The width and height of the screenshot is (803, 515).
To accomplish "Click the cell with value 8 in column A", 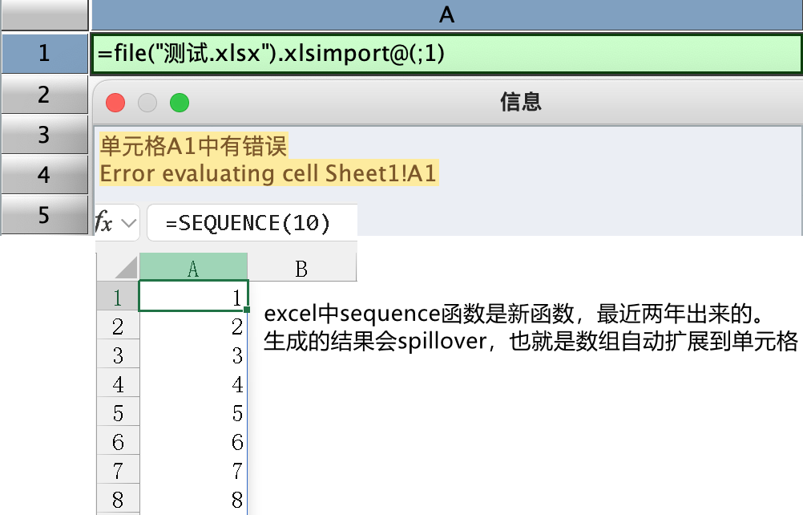I will [193, 501].
